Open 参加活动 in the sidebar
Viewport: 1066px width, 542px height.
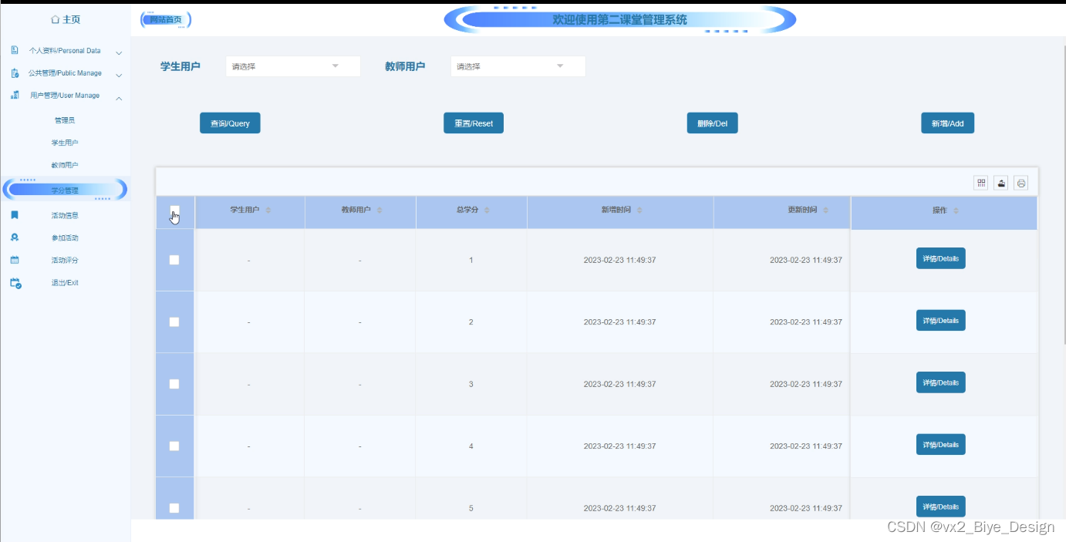pos(65,238)
